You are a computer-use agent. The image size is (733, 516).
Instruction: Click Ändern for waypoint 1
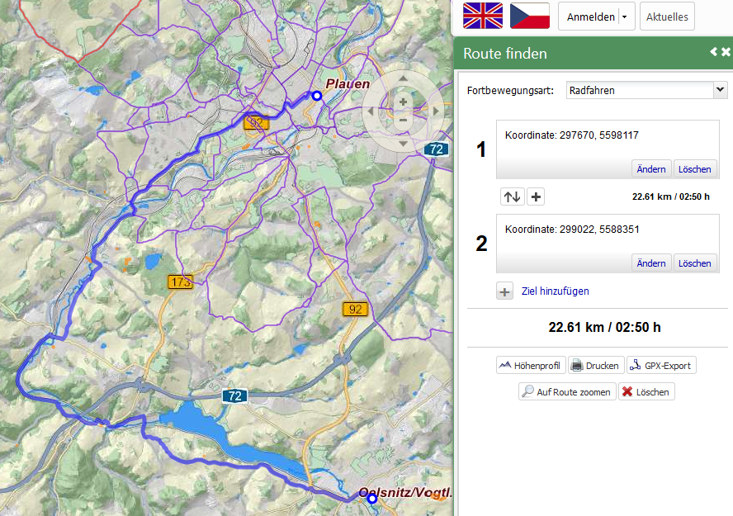[x=651, y=169]
